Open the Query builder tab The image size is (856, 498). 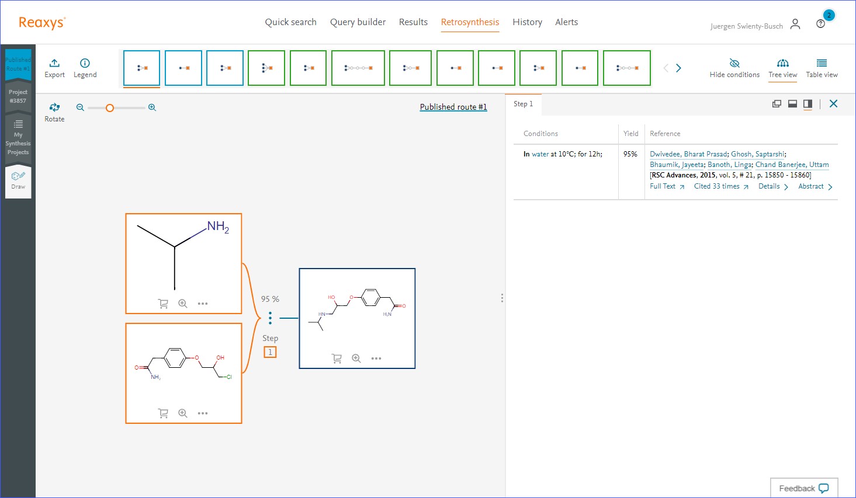pyautogui.click(x=358, y=22)
